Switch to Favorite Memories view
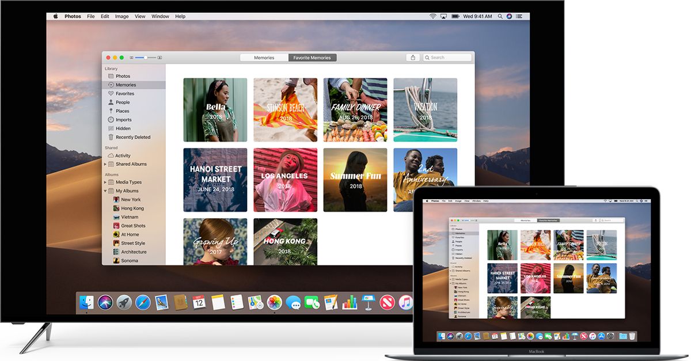 [313, 57]
